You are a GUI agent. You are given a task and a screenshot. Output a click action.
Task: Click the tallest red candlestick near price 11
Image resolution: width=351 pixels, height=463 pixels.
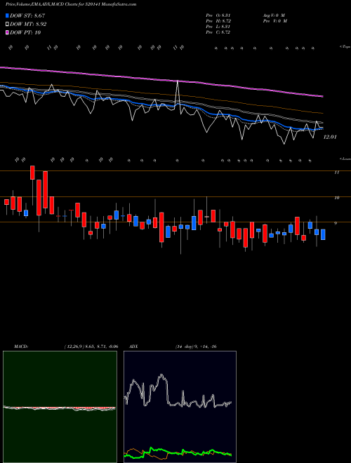click(45, 190)
